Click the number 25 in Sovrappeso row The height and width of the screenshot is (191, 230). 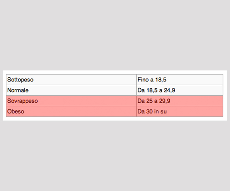(x=149, y=101)
